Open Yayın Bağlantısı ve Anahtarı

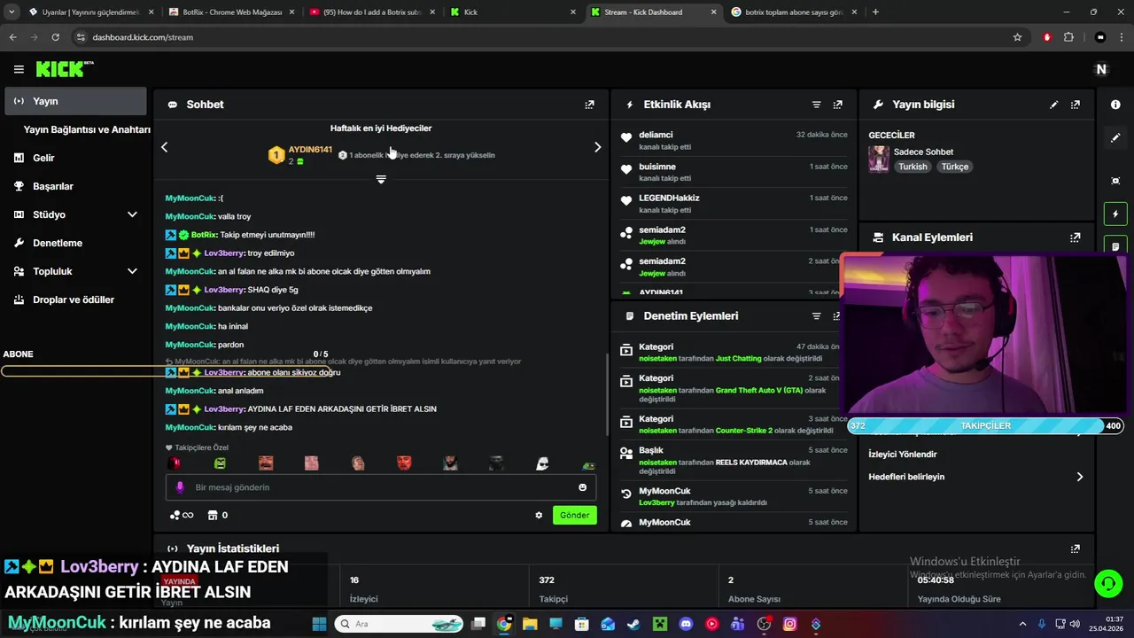87,129
